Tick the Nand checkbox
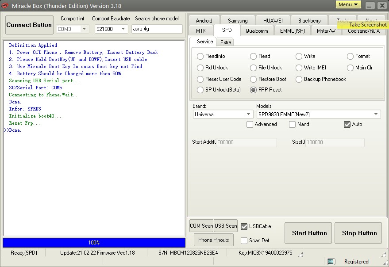 coord(292,125)
